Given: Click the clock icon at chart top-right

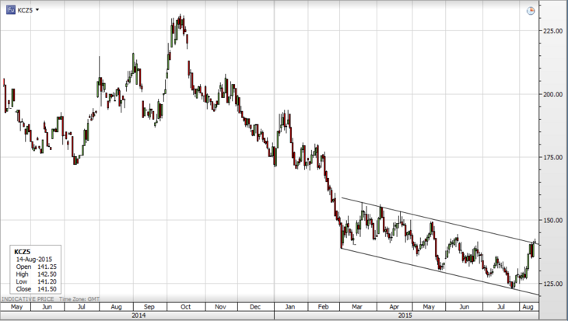Looking at the screenshot, I should tap(531, 10).
